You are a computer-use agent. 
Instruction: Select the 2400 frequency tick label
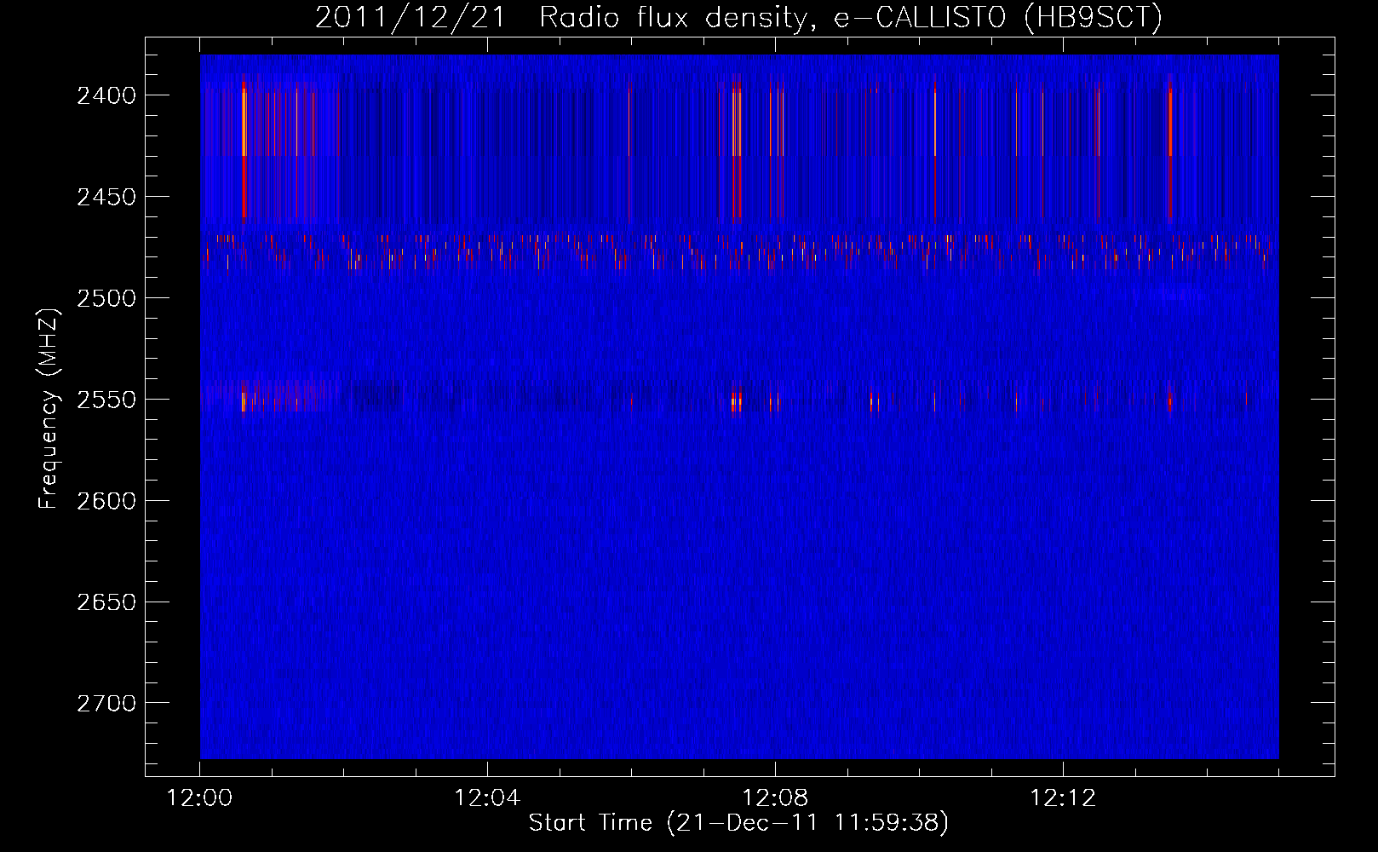click(106, 95)
